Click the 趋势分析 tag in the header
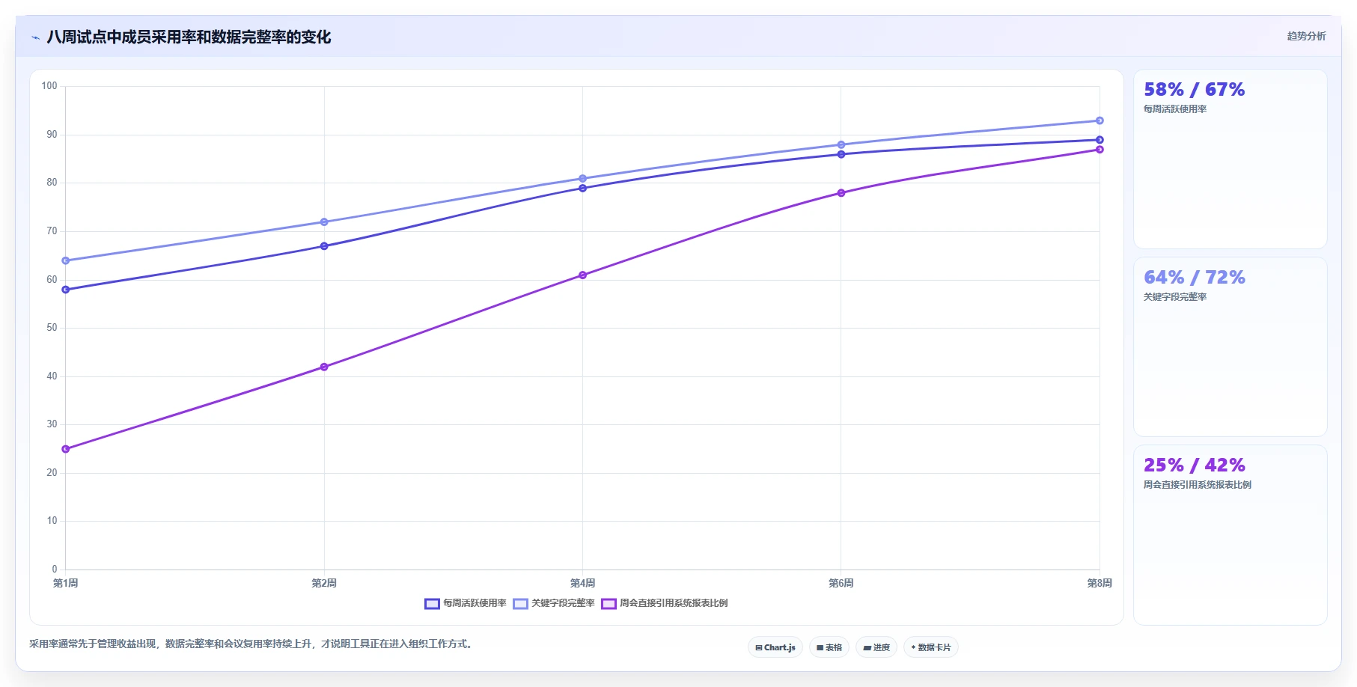The image size is (1357, 687). [x=1306, y=36]
